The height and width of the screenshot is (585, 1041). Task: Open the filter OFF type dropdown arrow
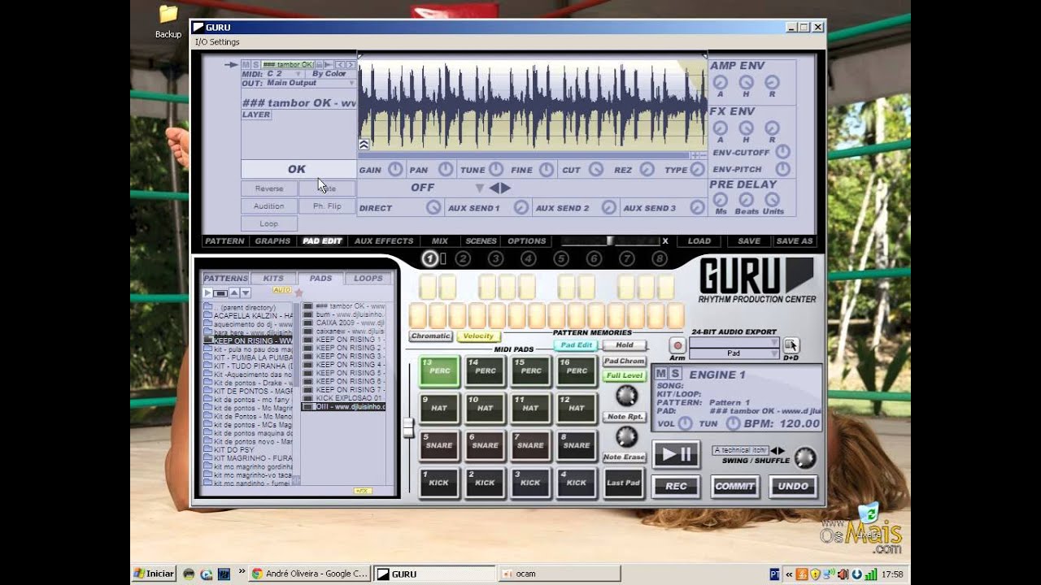coord(480,188)
